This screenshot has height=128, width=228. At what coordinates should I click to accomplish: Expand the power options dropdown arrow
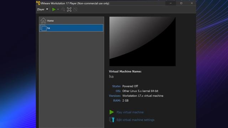58,10
